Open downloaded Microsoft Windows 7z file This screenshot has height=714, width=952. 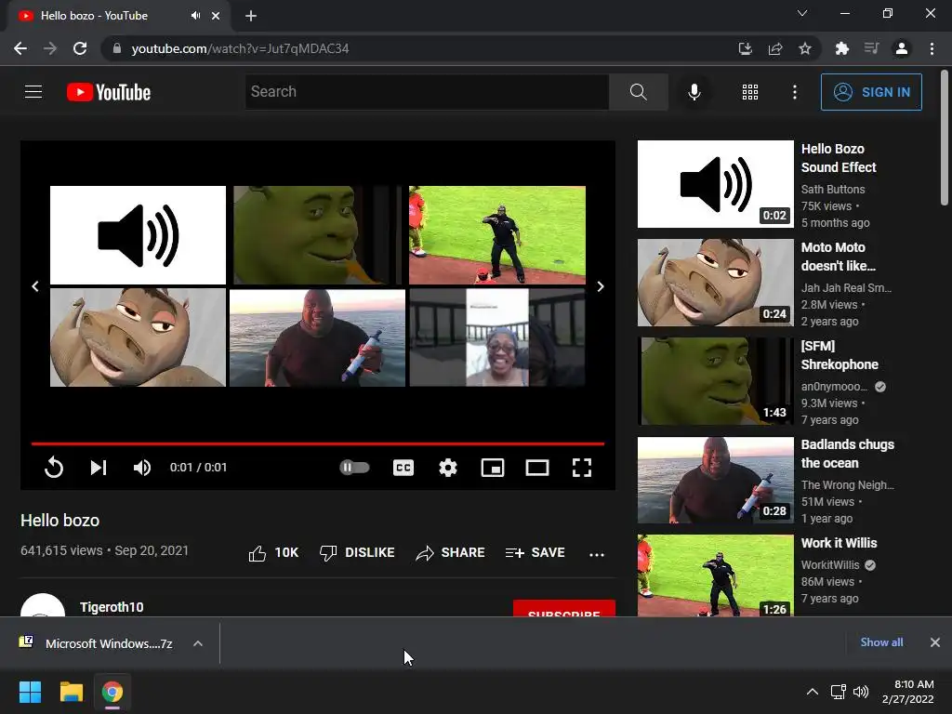click(97, 643)
